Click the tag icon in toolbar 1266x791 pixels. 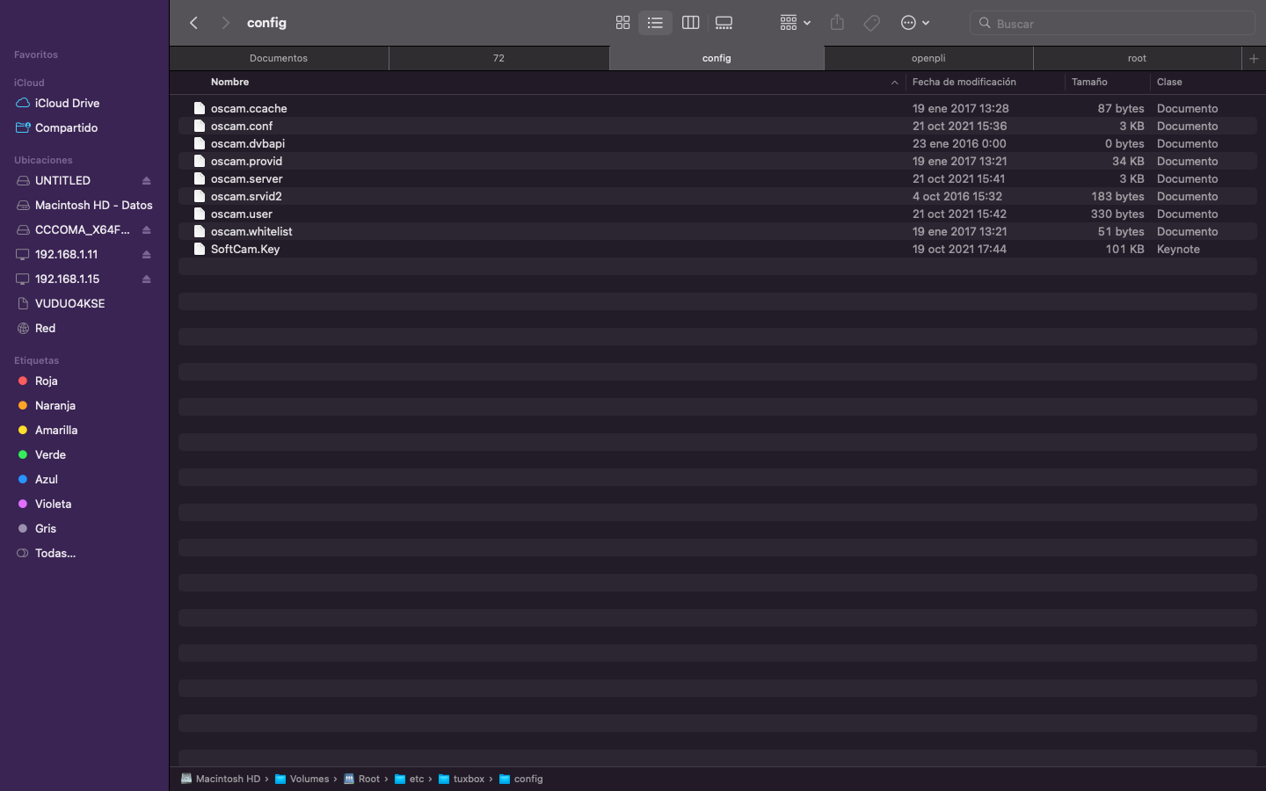pos(871,23)
